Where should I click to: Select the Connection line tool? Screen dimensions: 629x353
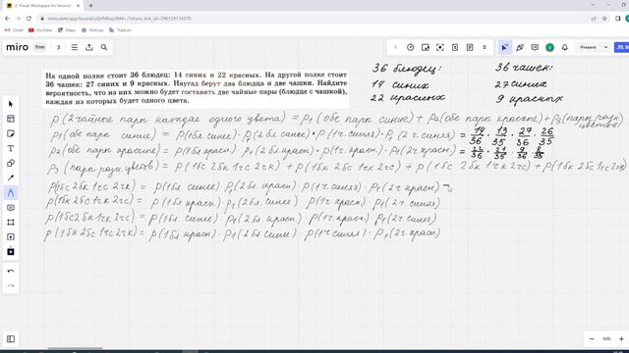pyautogui.click(x=11, y=178)
